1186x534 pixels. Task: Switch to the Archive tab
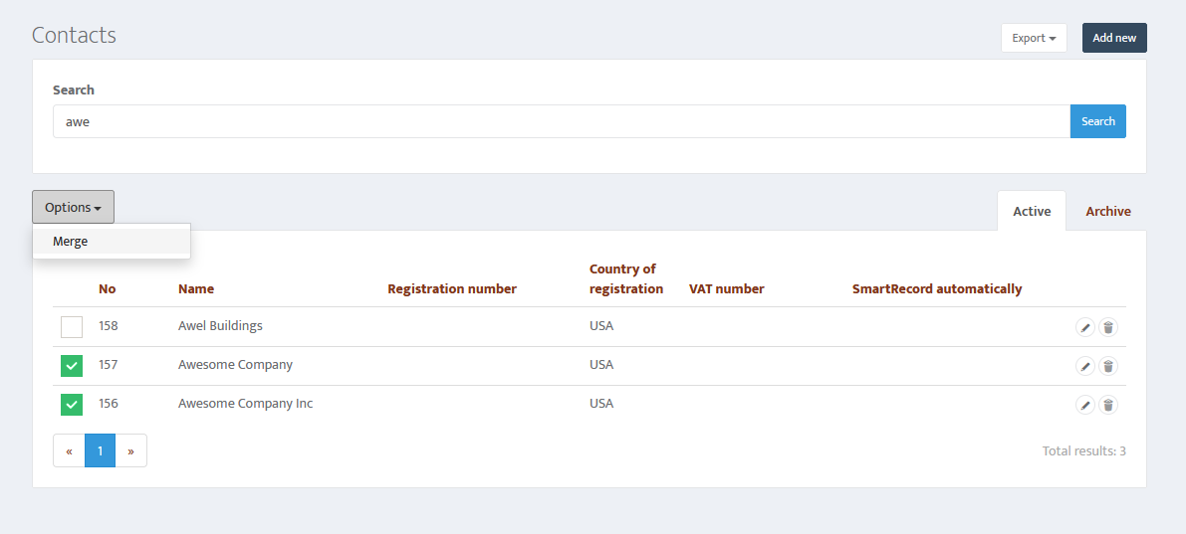pos(1108,212)
